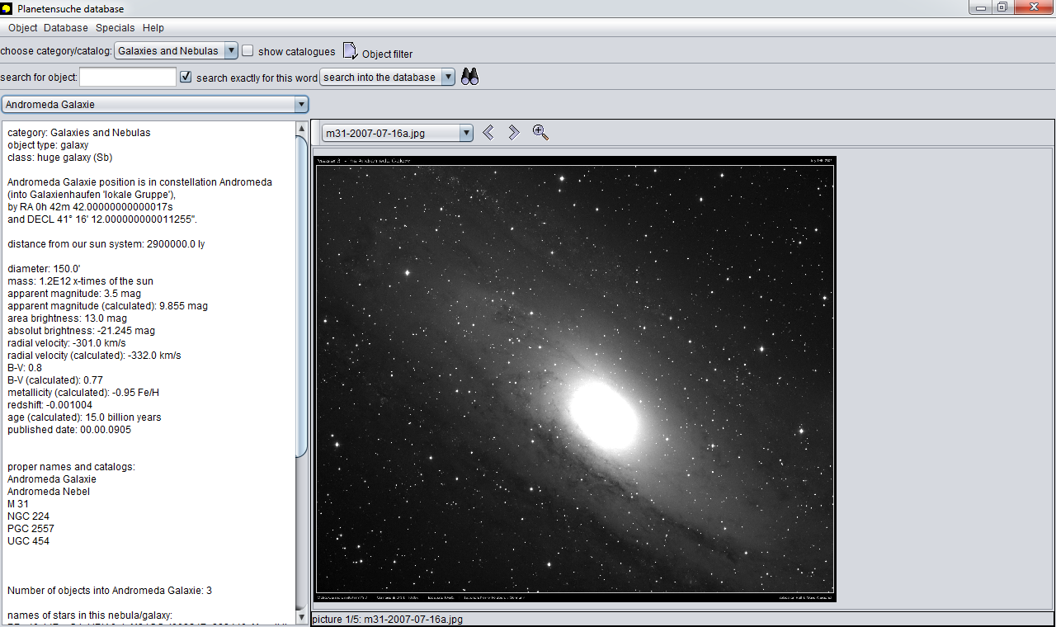Click the Object filter label
This screenshot has height=627, width=1056.
[x=387, y=54]
